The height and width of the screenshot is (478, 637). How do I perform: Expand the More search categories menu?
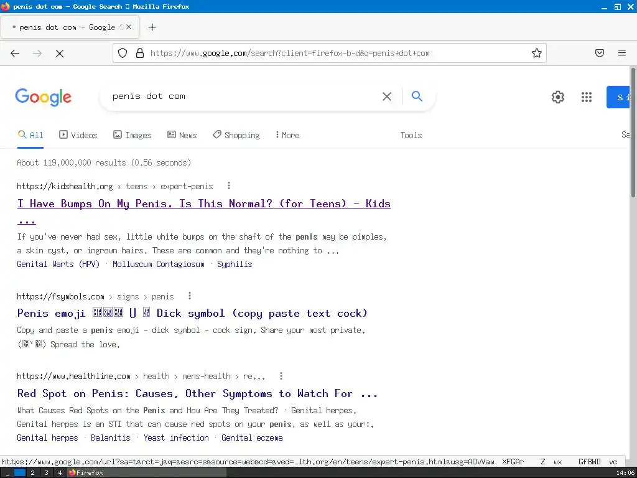point(287,135)
